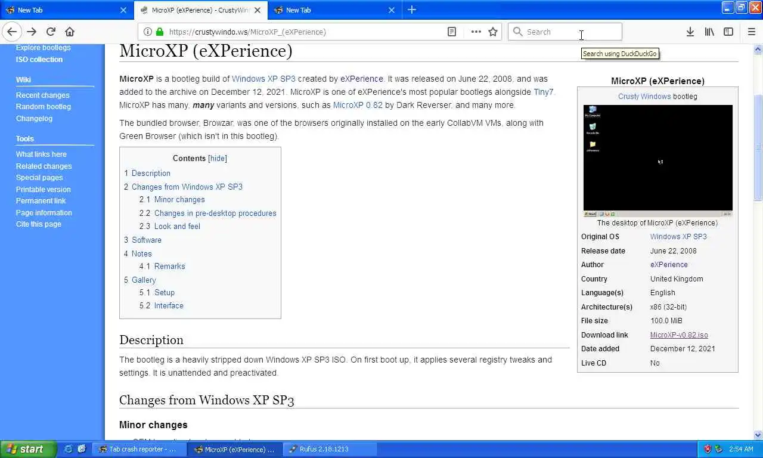
Task: Jump to 4.1 Remarks
Action: 162,266
